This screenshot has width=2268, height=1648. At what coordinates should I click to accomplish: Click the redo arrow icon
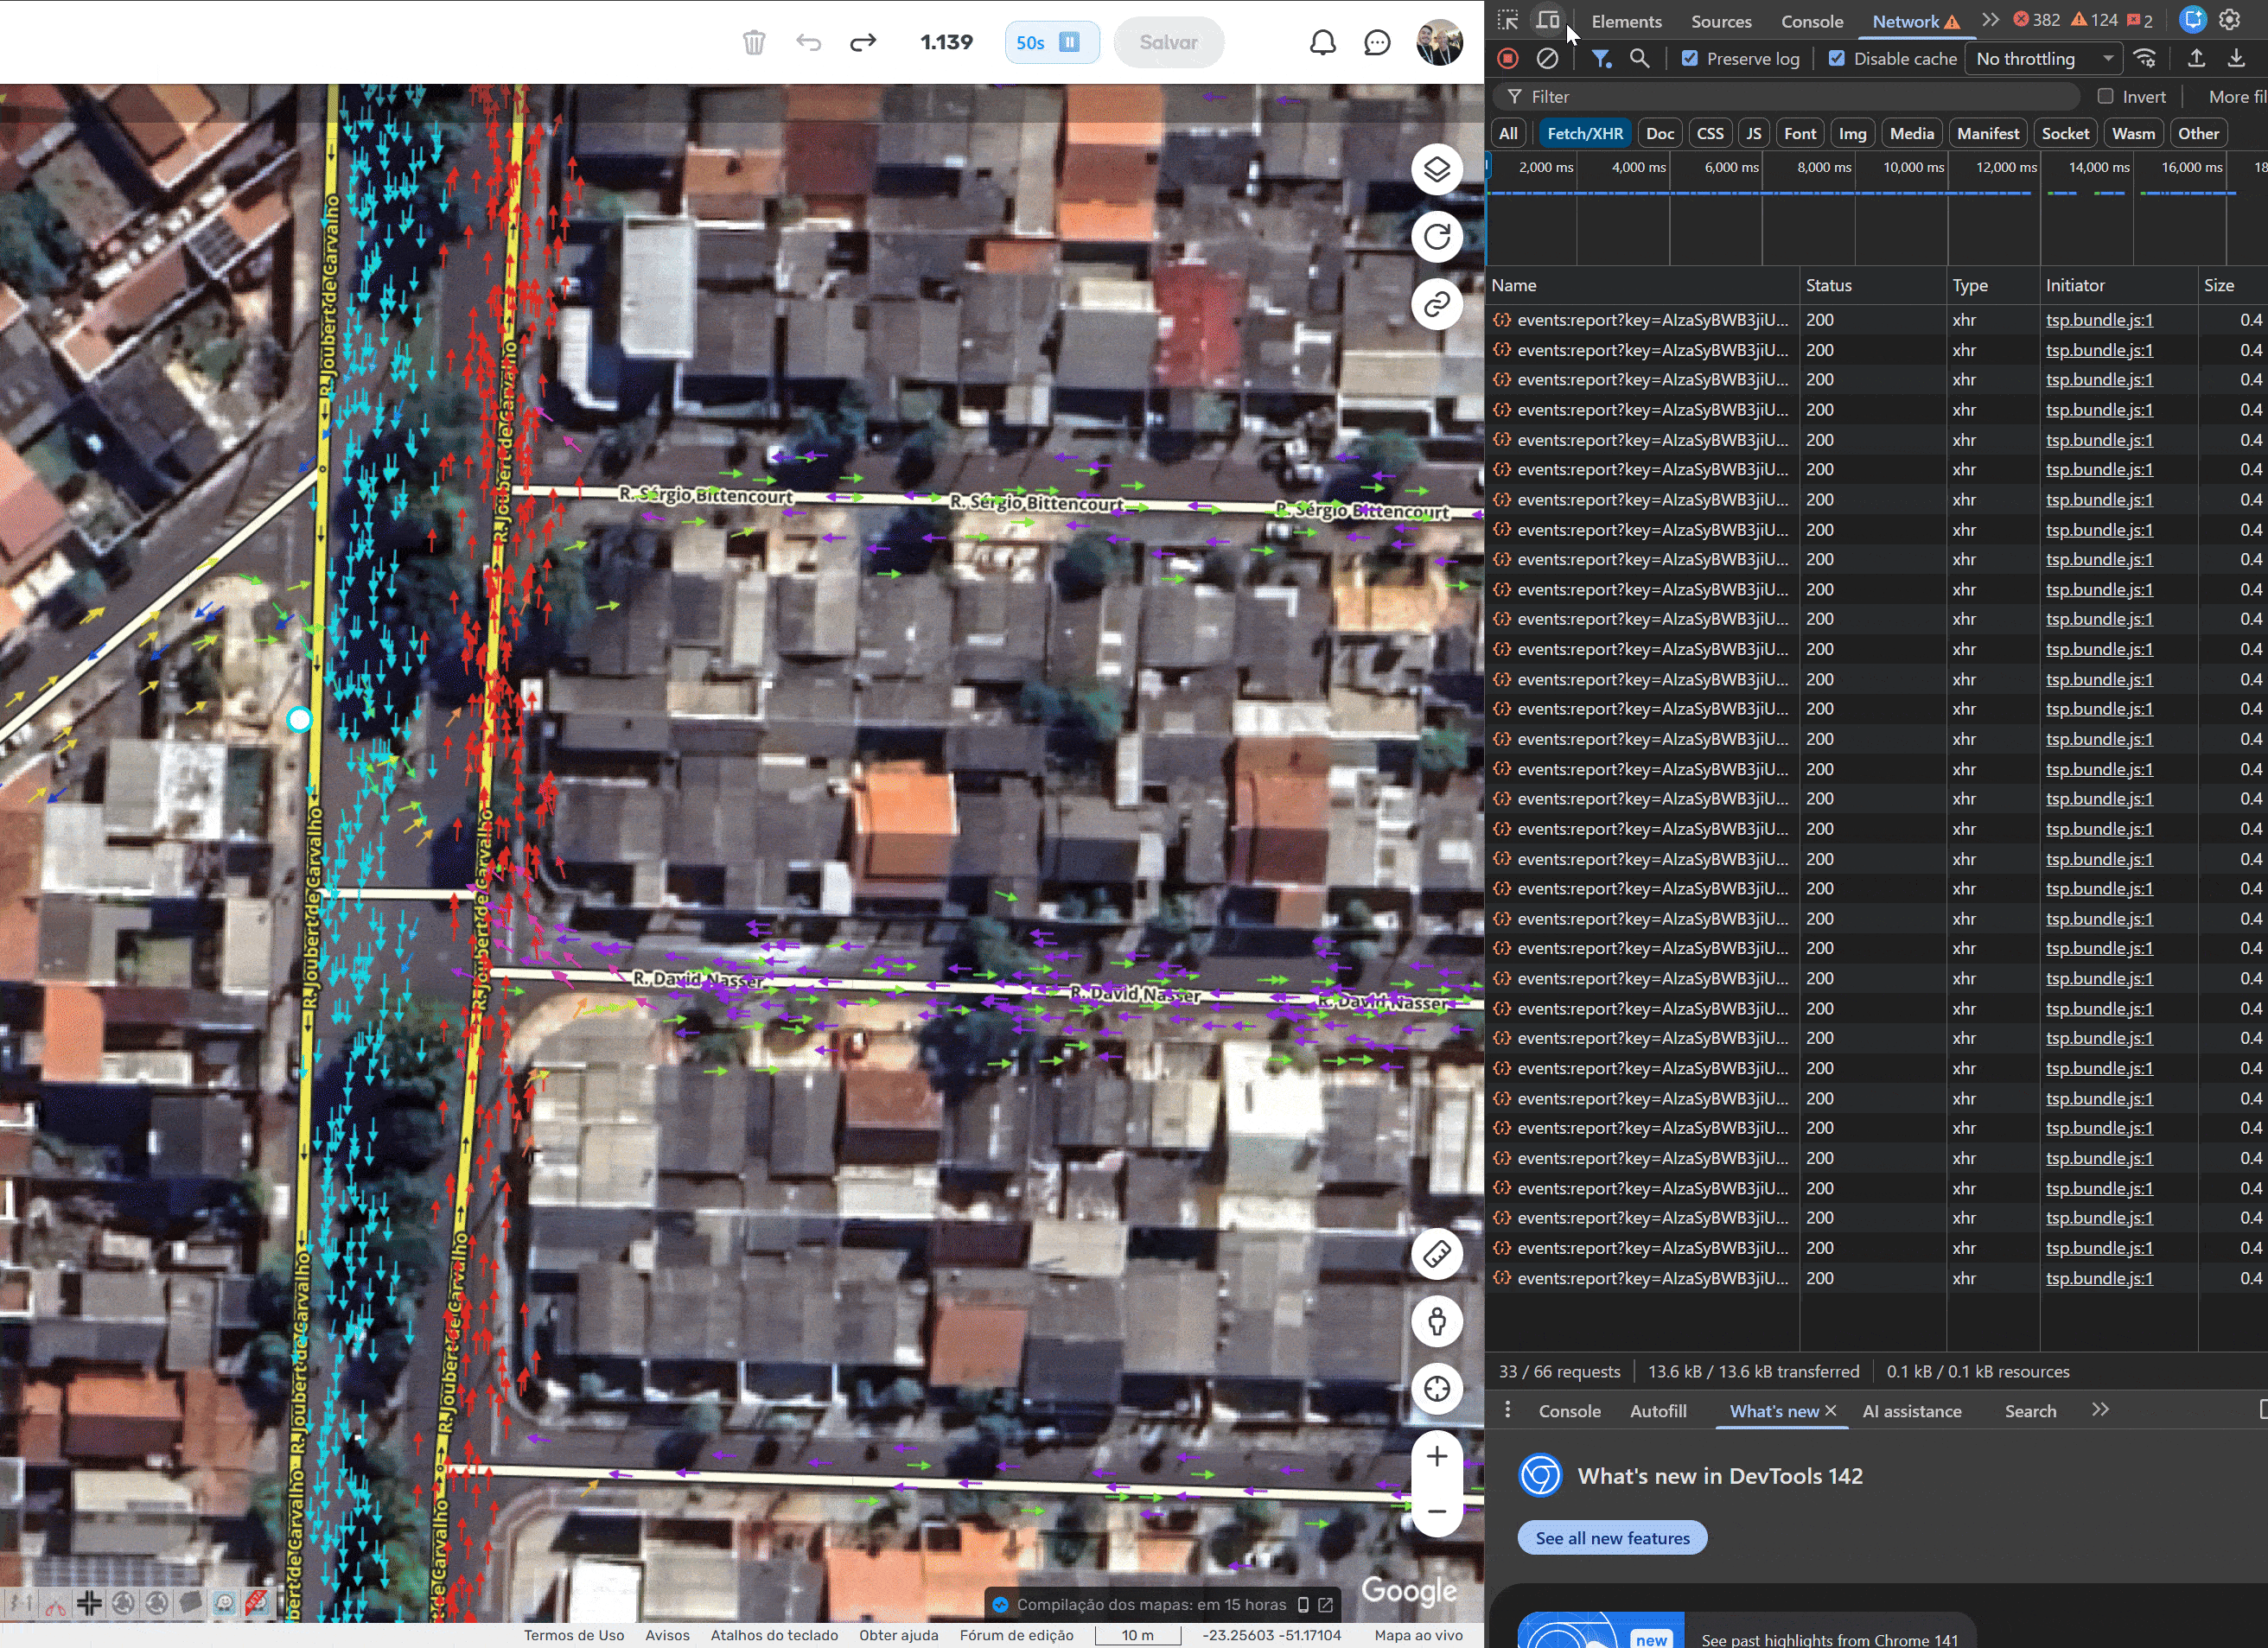[863, 42]
